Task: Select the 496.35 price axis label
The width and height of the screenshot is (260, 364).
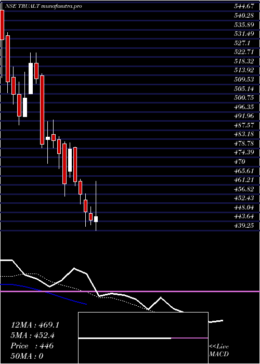Action: (x=244, y=107)
